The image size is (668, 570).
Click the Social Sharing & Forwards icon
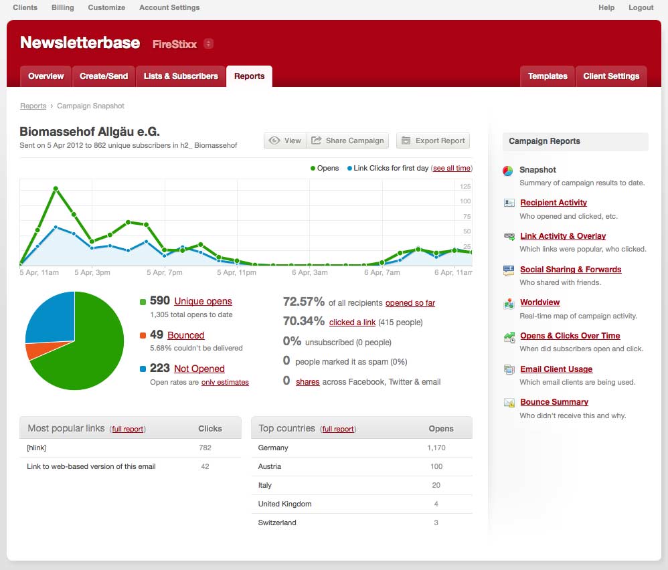coord(509,270)
